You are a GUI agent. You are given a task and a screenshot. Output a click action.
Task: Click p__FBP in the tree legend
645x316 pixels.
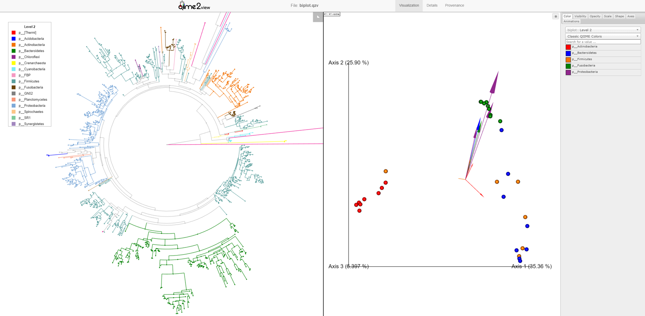point(24,75)
